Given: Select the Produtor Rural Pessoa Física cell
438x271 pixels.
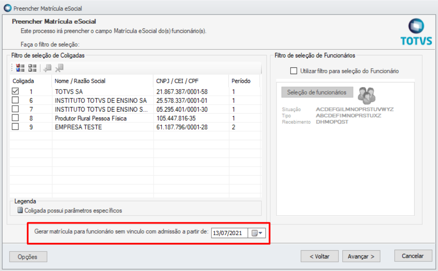Looking at the screenshot, I should (102, 118).
